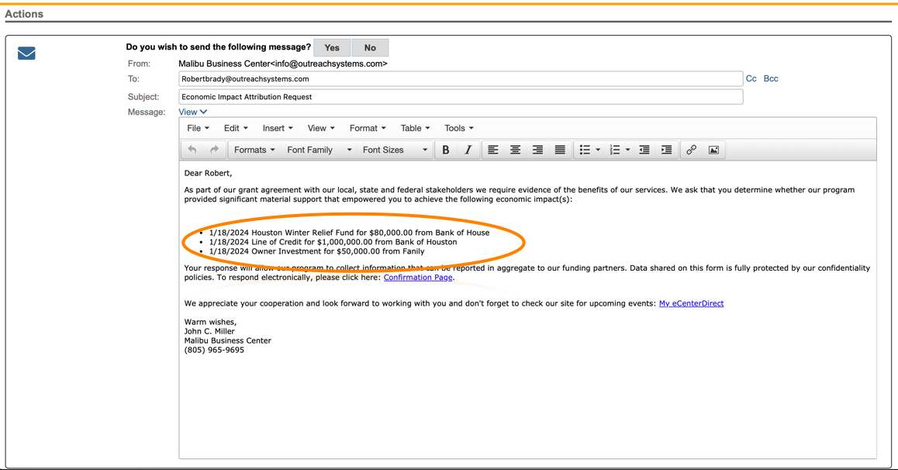
Task: Decrease indent of the selected text
Action: (x=644, y=150)
